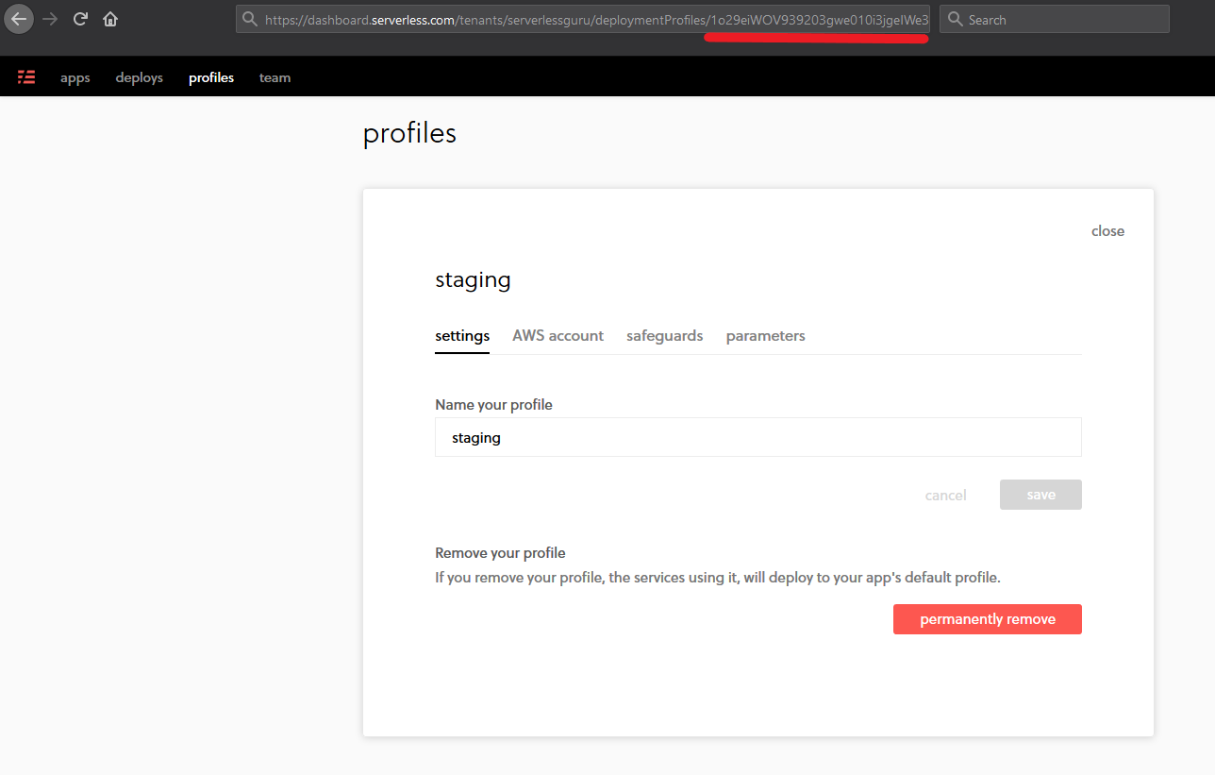1215x775 pixels.
Task: Click the Remove your profile heading
Action: click(x=500, y=553)
